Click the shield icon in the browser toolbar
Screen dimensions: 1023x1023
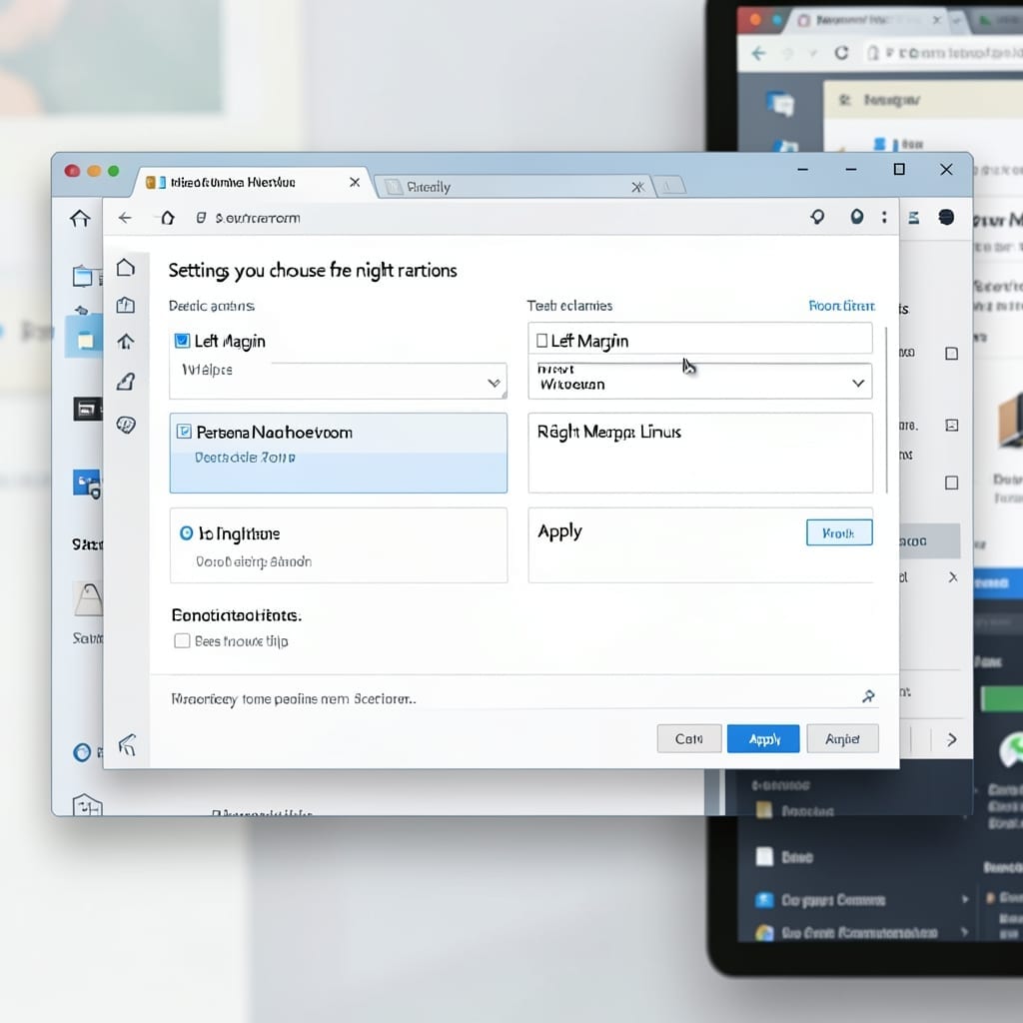(x=856, y=217)
